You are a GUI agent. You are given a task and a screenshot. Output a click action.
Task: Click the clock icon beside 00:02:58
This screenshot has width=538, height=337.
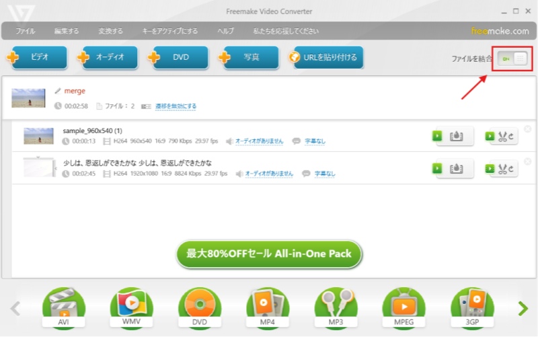[x=58, y=106]
